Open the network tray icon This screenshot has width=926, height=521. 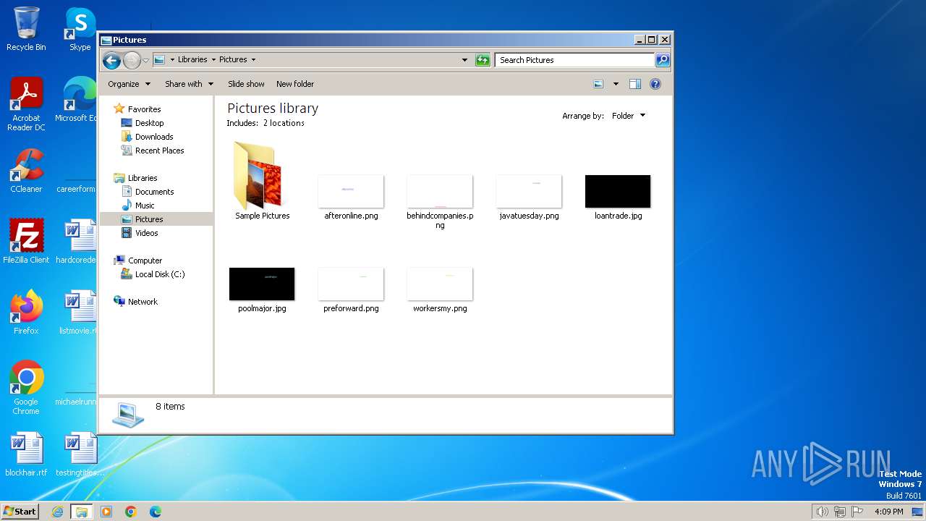pos(840,512)
